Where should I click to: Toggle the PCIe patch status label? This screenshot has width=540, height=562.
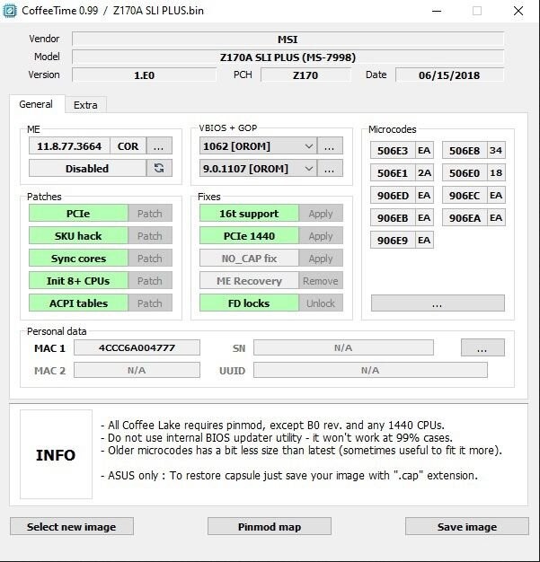coord(78,214)
